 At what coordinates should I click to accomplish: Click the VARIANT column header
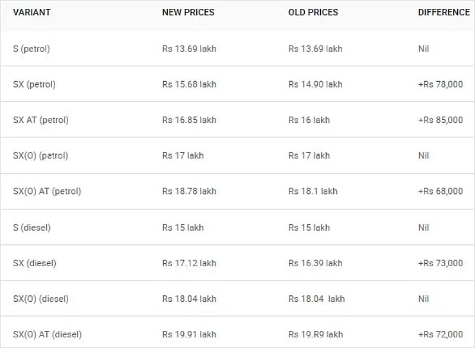coord(31,12)
